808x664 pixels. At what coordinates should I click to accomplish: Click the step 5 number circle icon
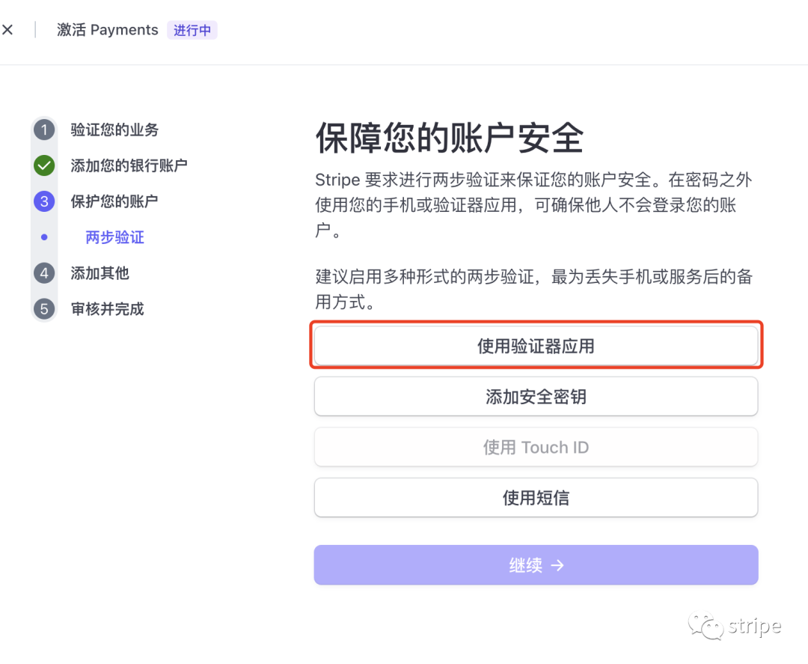(x=44, y=309)
